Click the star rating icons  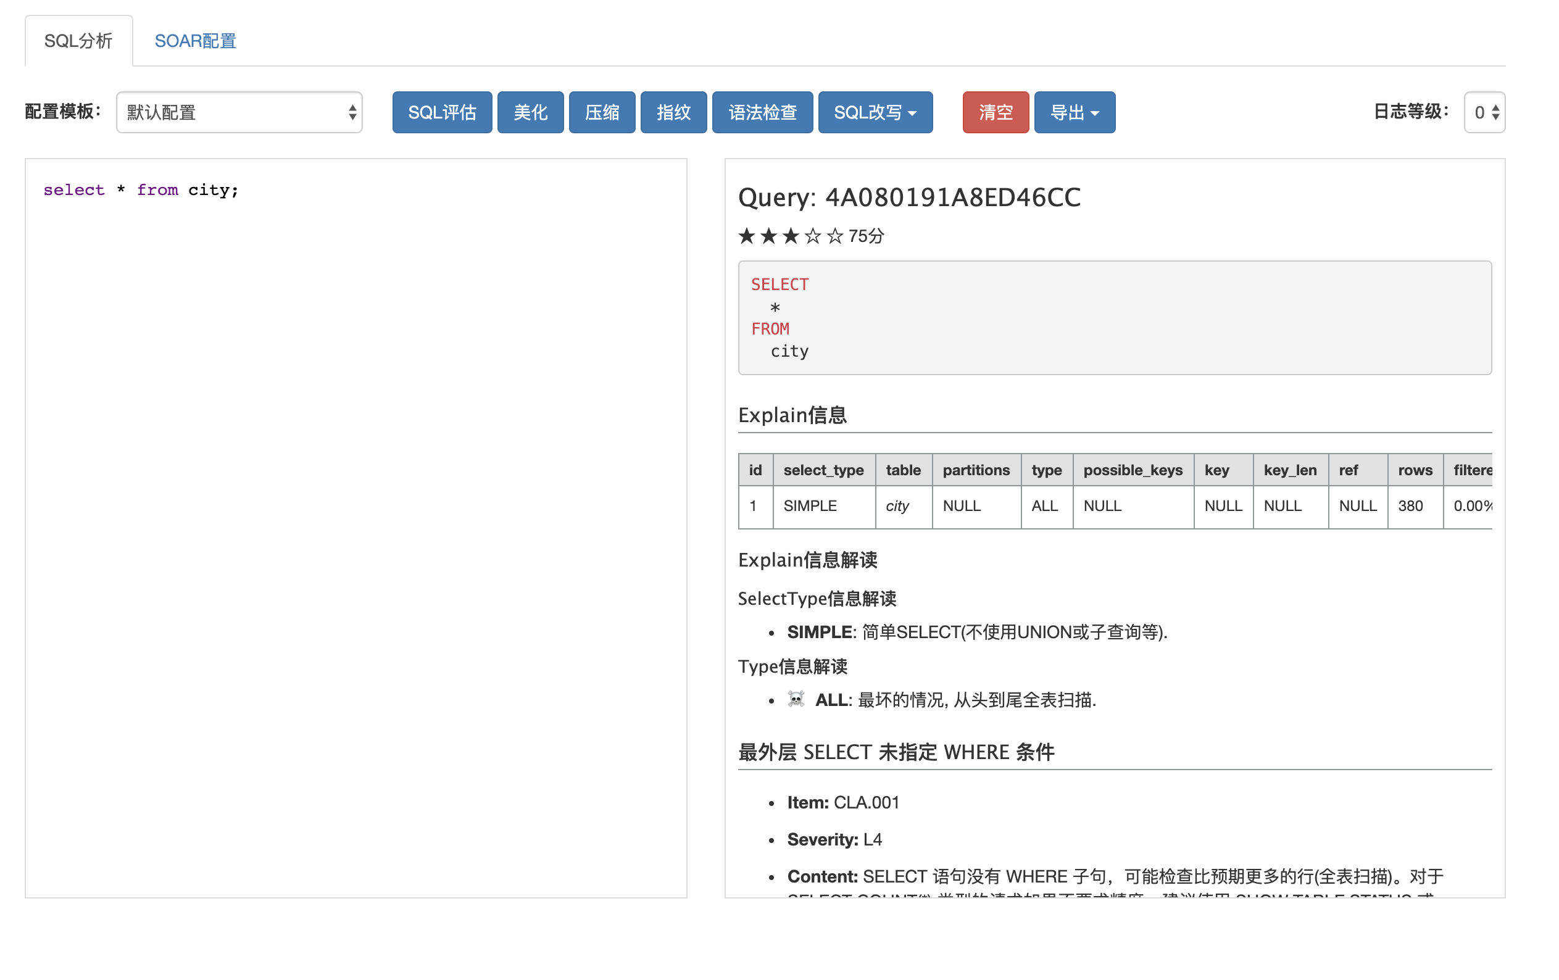pos(790,236)
